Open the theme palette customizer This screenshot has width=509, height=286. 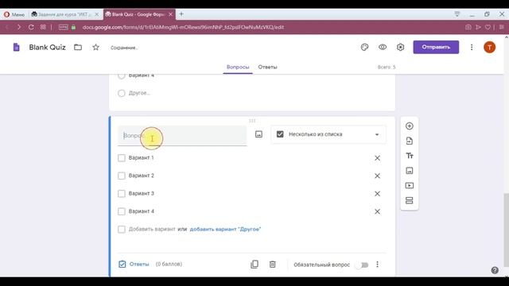tap(364, 48)
